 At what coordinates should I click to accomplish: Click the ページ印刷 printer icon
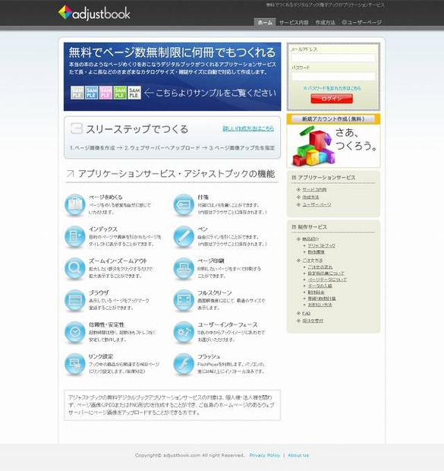tap(184, 268)
